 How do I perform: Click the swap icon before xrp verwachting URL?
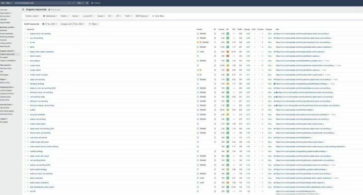point(274,38)
